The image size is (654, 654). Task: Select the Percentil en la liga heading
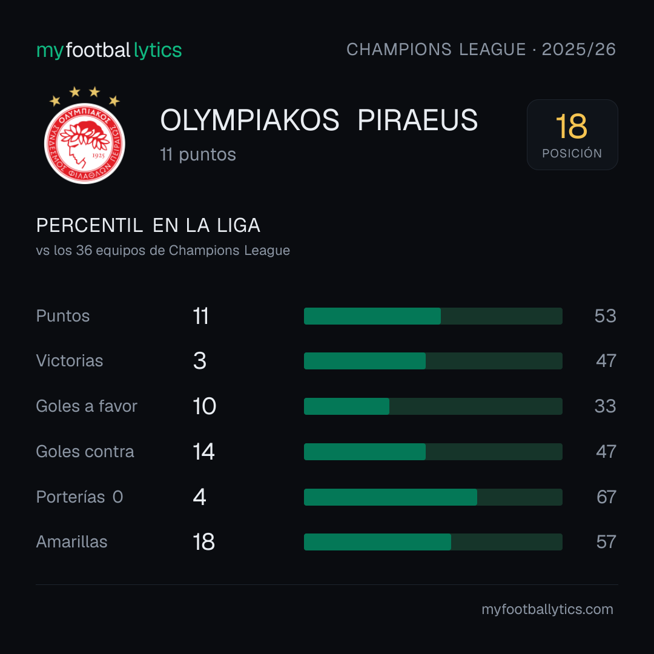click(148, 226)
